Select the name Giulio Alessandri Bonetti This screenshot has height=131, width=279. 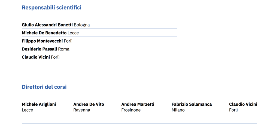tap(47, 25)
